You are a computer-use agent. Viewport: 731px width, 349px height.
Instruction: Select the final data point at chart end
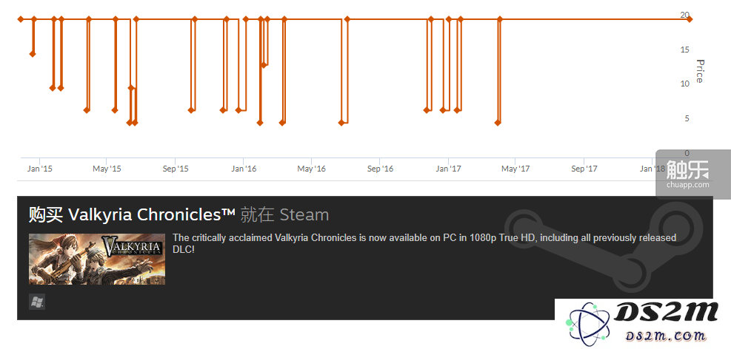(689, 19)
